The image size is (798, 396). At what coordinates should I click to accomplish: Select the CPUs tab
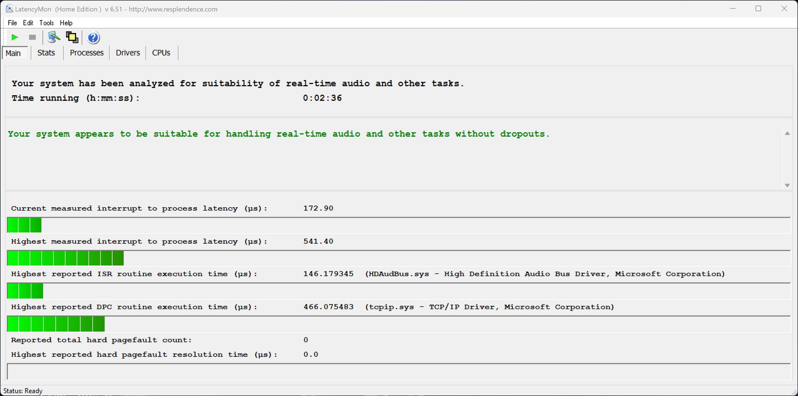coord(161,53)
